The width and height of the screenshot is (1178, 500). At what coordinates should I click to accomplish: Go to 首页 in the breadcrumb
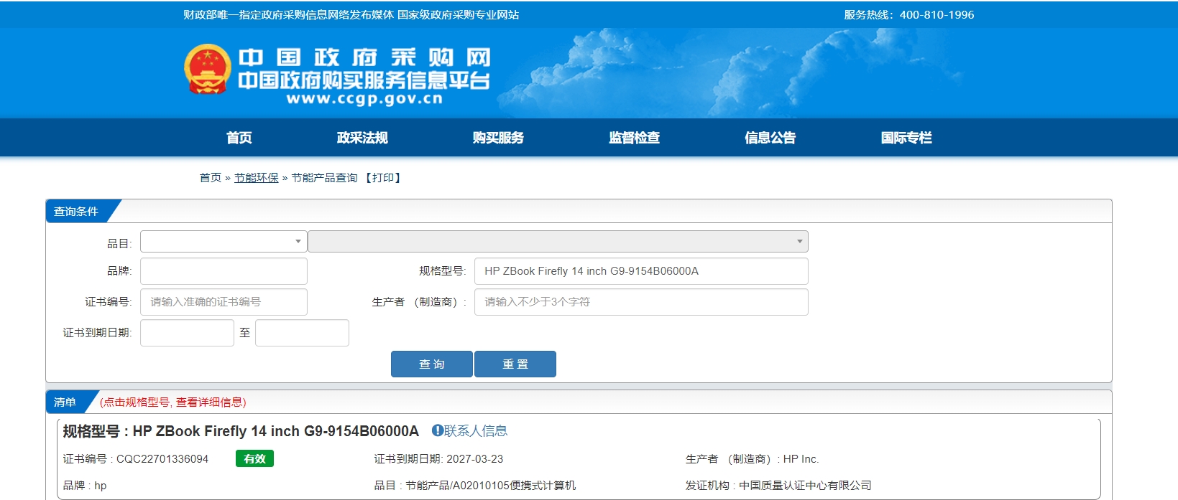[x=211, y=178]
